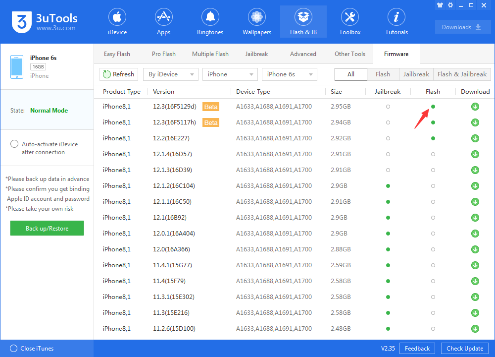Click jailbreak indicator for 12.3(16F5117h)
The image size is (495, 357).
tap(388, 122)
